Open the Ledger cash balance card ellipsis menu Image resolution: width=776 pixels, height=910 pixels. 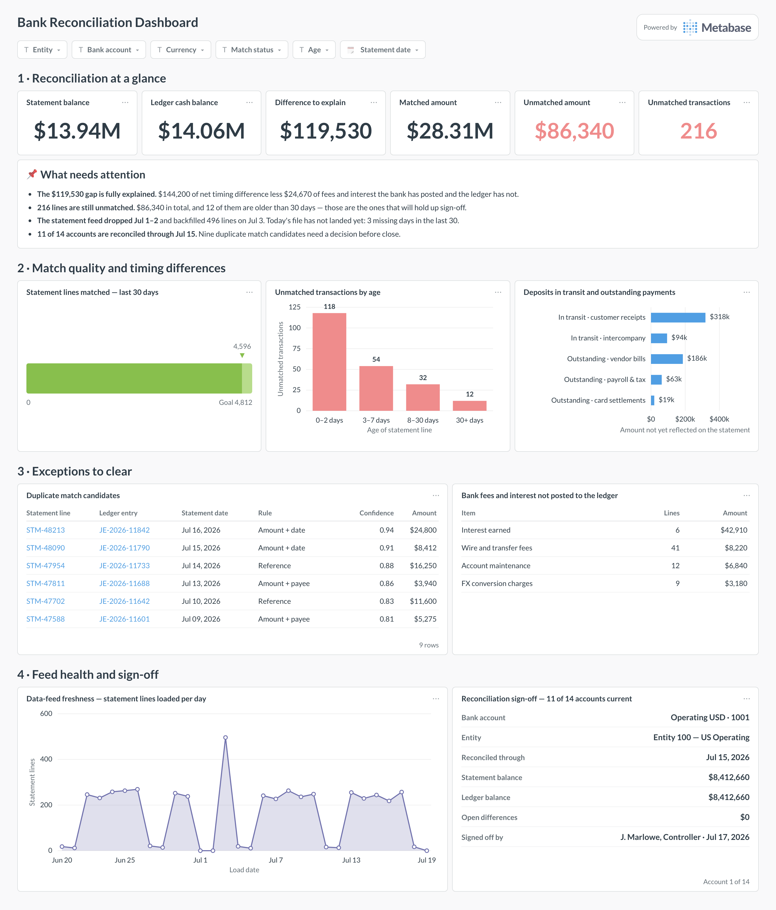(x=249, y=102)
